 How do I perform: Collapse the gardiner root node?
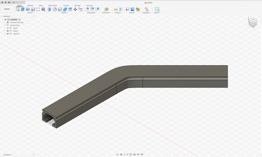pyautogui.click(x=2, y=20)
